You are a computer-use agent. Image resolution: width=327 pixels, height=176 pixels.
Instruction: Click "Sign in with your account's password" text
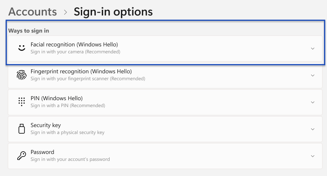point(70,159)
